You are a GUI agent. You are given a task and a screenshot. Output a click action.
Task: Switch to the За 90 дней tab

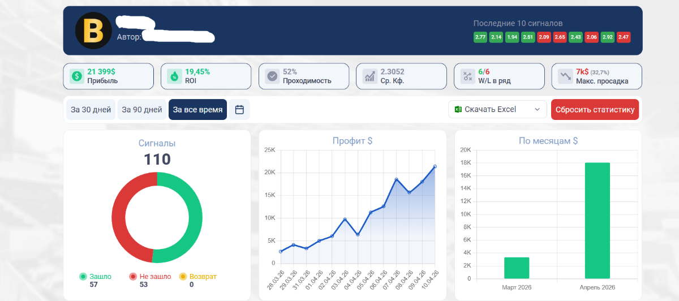pyautogui.click(x=142, y=110)
